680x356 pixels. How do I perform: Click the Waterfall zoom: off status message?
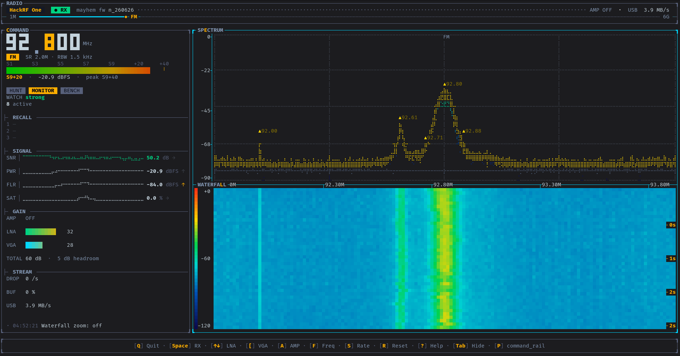72,326
